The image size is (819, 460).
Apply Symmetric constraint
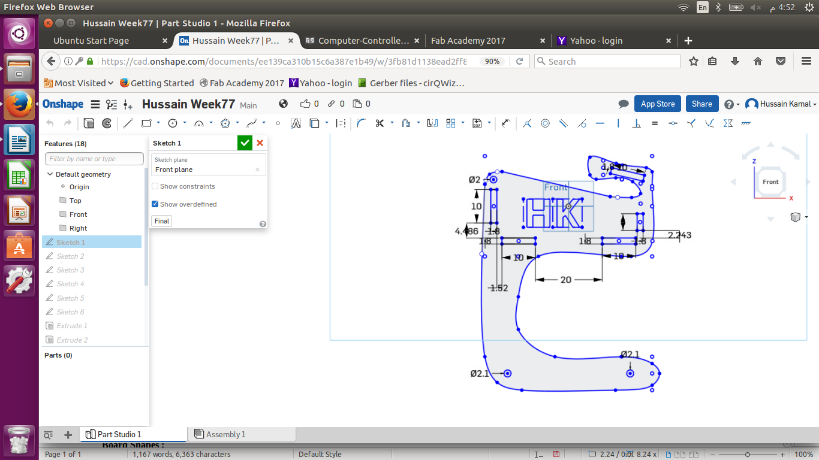click(728, 123)
